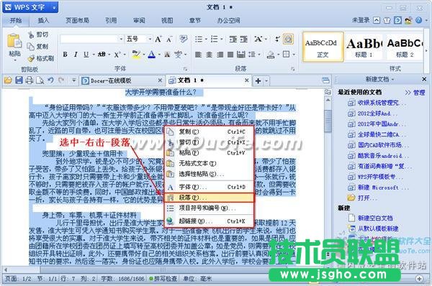
Task: Open the WPS 文字 application menu
Action: (x=30, y=7)
